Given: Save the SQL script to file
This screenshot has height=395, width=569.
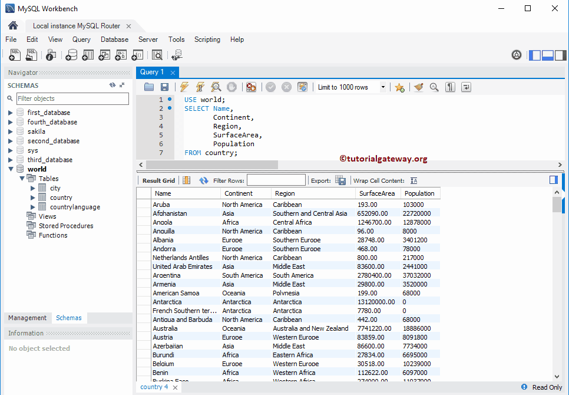Looking at the screenshot, I should click(x=164, y=87).
